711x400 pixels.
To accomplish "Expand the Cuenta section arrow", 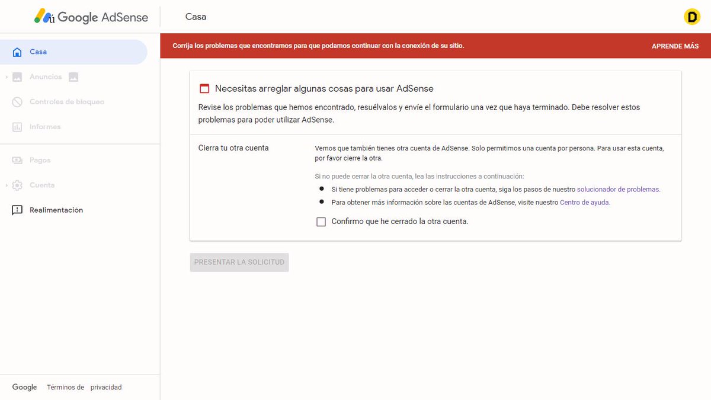I will [x=6, y=185].
